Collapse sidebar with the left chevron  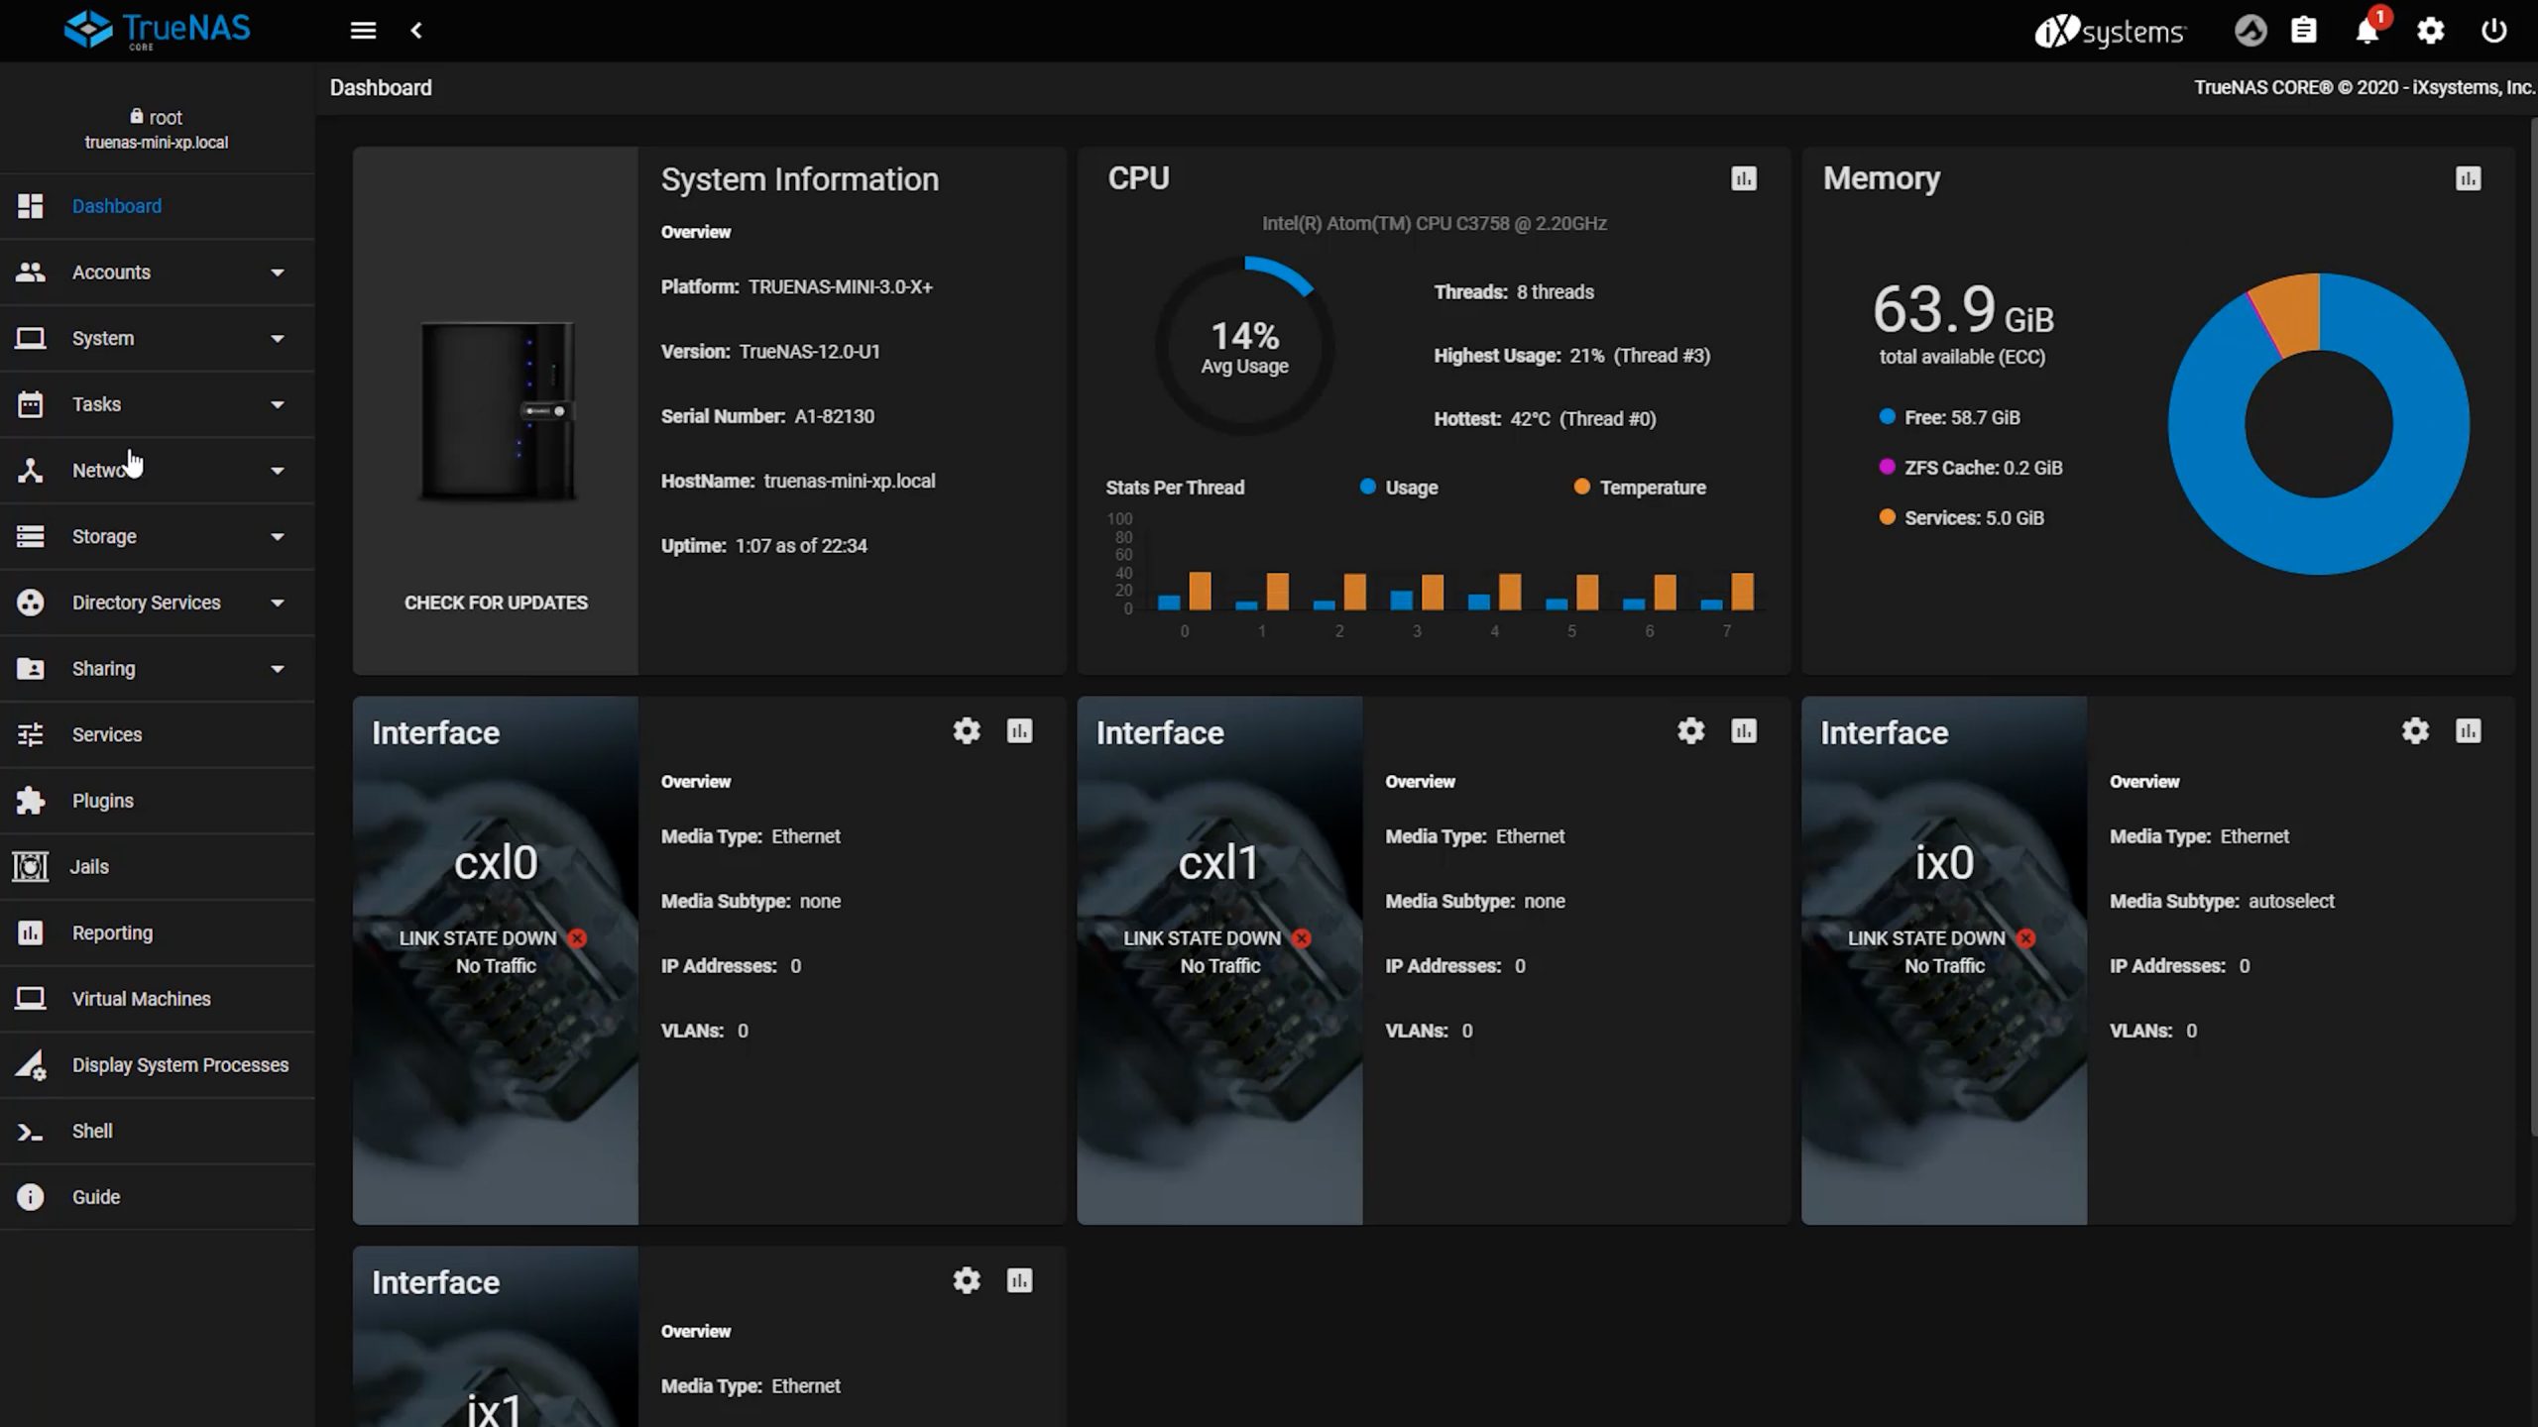click(x=416, y=31)
